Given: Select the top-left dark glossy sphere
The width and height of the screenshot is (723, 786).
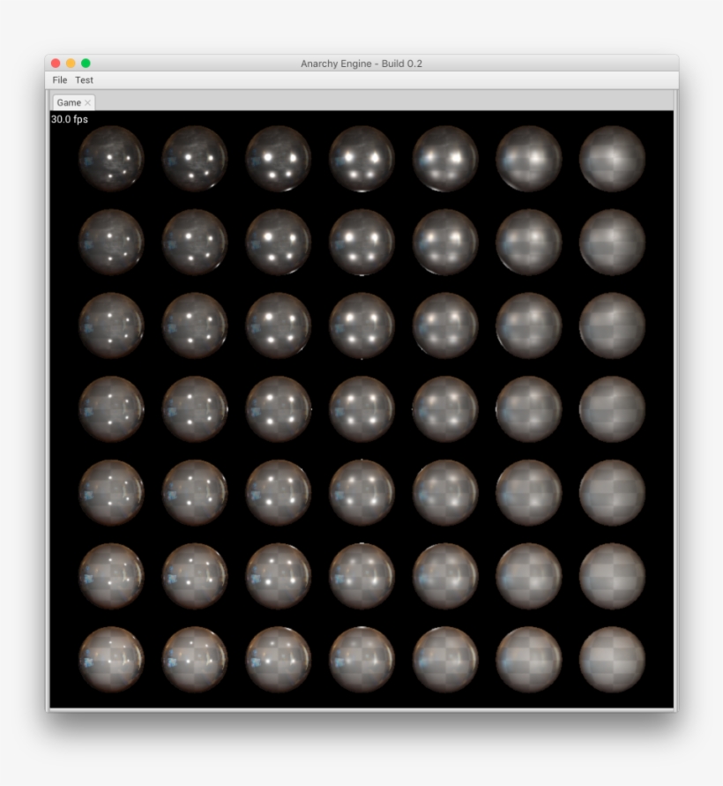Looking at the screenshot, I should (x=110, y=159).
